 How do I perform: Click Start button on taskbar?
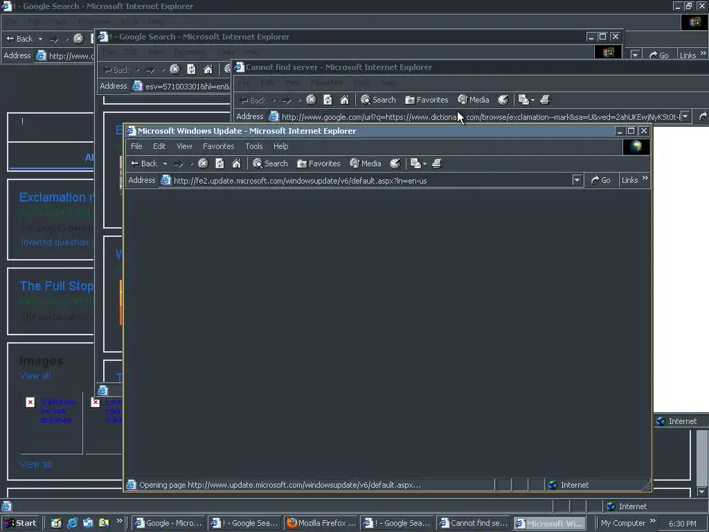pyautogui.click(x=21, y=523)
